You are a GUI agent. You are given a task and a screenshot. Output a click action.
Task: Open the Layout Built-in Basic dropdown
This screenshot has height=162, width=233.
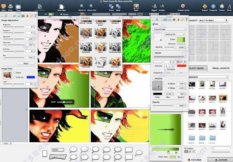click(x=213, y=20)
